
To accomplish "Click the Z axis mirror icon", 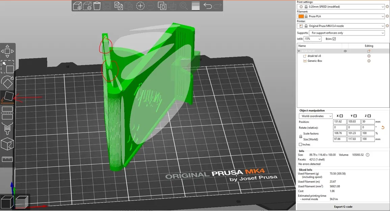I will click(369, 116).
